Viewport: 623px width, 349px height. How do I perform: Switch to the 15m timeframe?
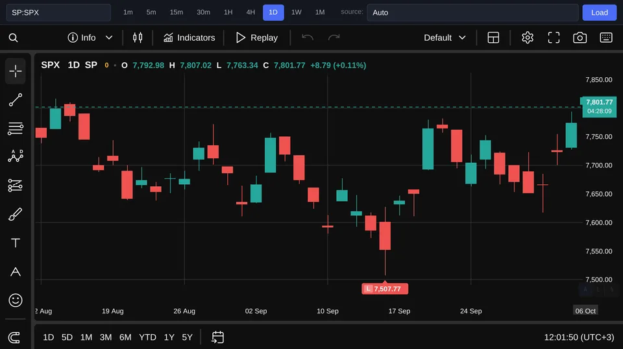click(177, 12)
